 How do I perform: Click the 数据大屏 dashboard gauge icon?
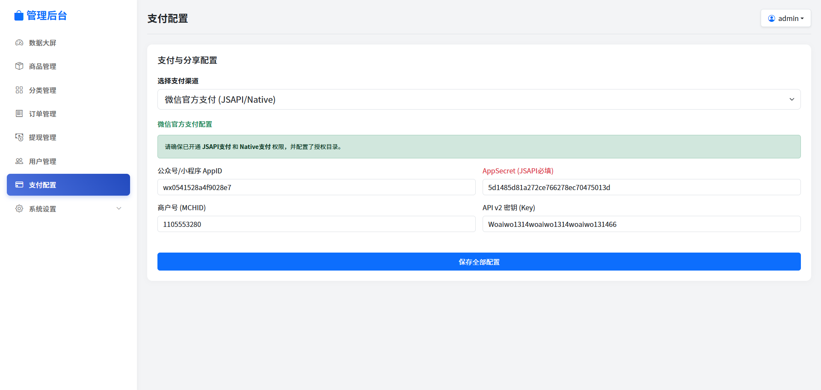coord(19,43)
